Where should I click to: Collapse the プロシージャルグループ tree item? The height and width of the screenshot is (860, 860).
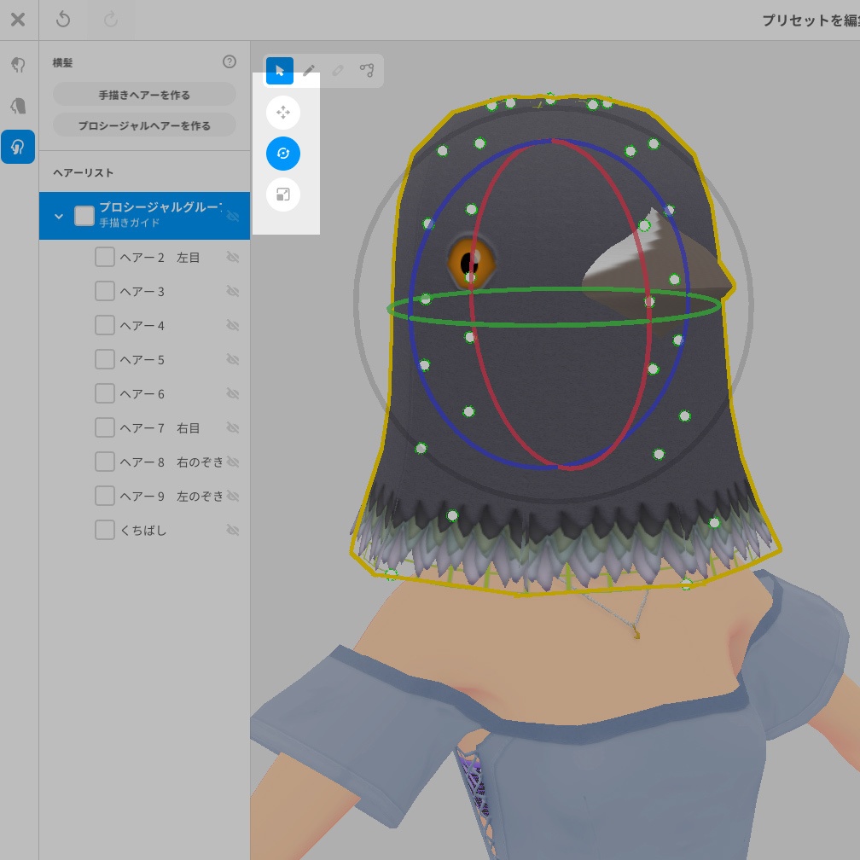pos(59,216)
